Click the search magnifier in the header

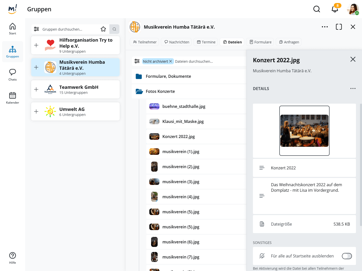[x=316, y=9]
